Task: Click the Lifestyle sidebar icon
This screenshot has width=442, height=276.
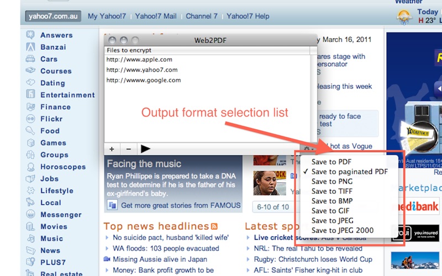Action: pos(30,190)
